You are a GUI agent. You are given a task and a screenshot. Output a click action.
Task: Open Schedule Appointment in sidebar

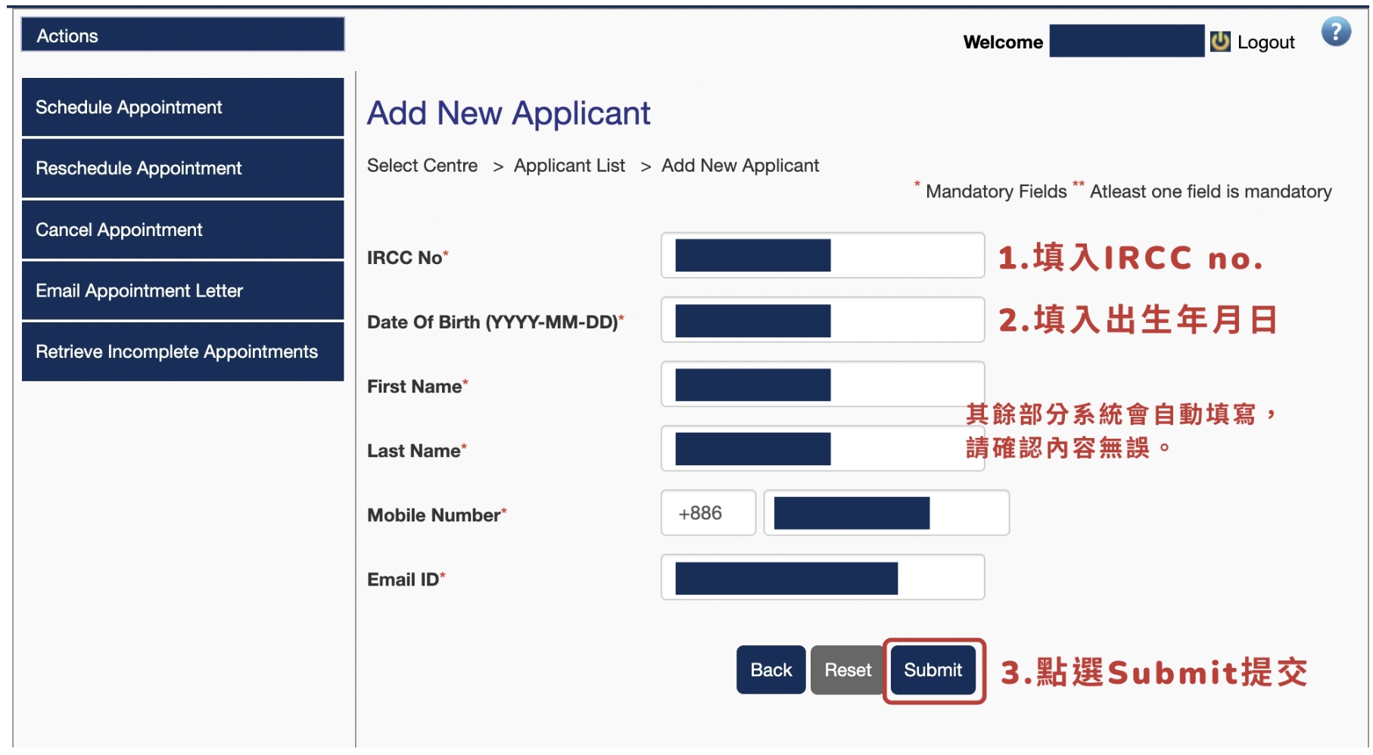coord(182,107)
